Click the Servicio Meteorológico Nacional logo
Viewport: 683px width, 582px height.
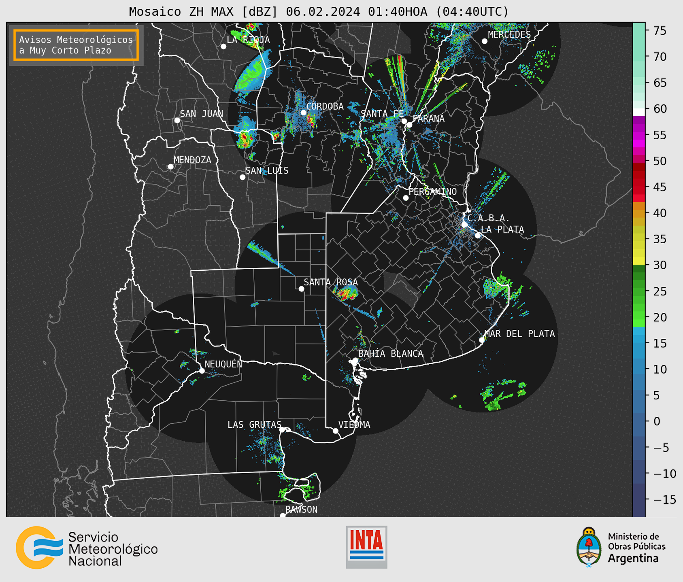[87, 548]
